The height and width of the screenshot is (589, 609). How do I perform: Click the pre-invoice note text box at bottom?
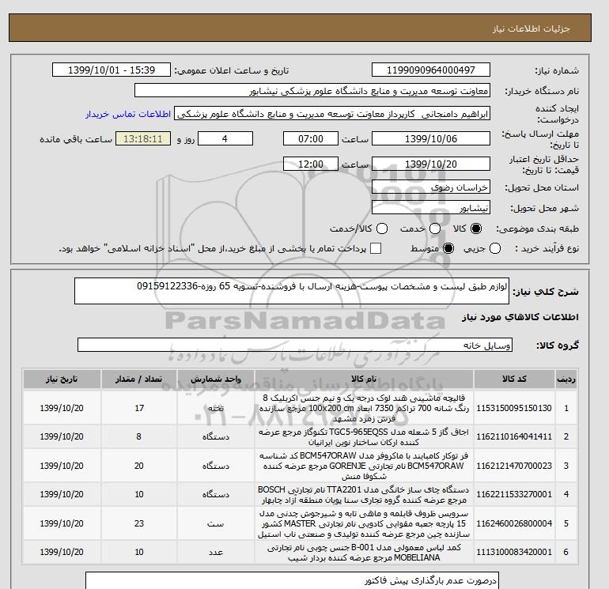coord(292,580)
